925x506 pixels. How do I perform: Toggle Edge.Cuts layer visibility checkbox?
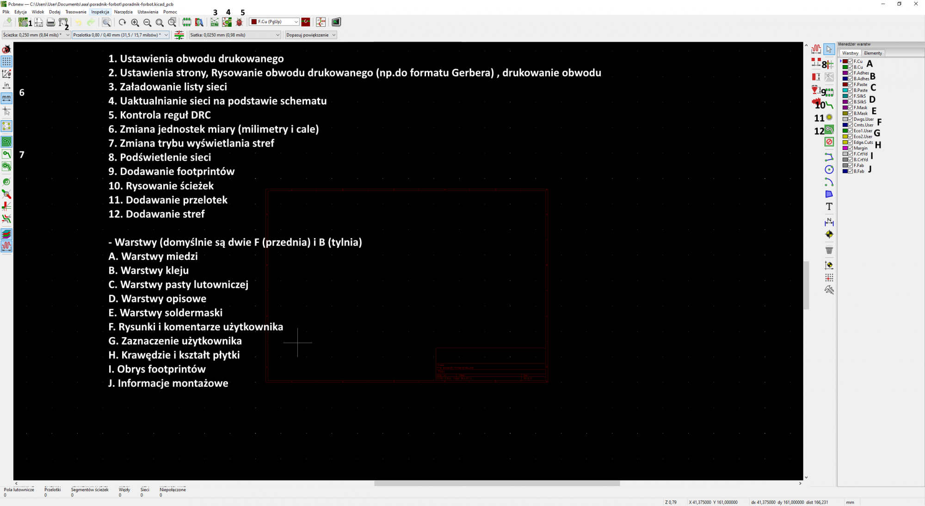(851, 142)
